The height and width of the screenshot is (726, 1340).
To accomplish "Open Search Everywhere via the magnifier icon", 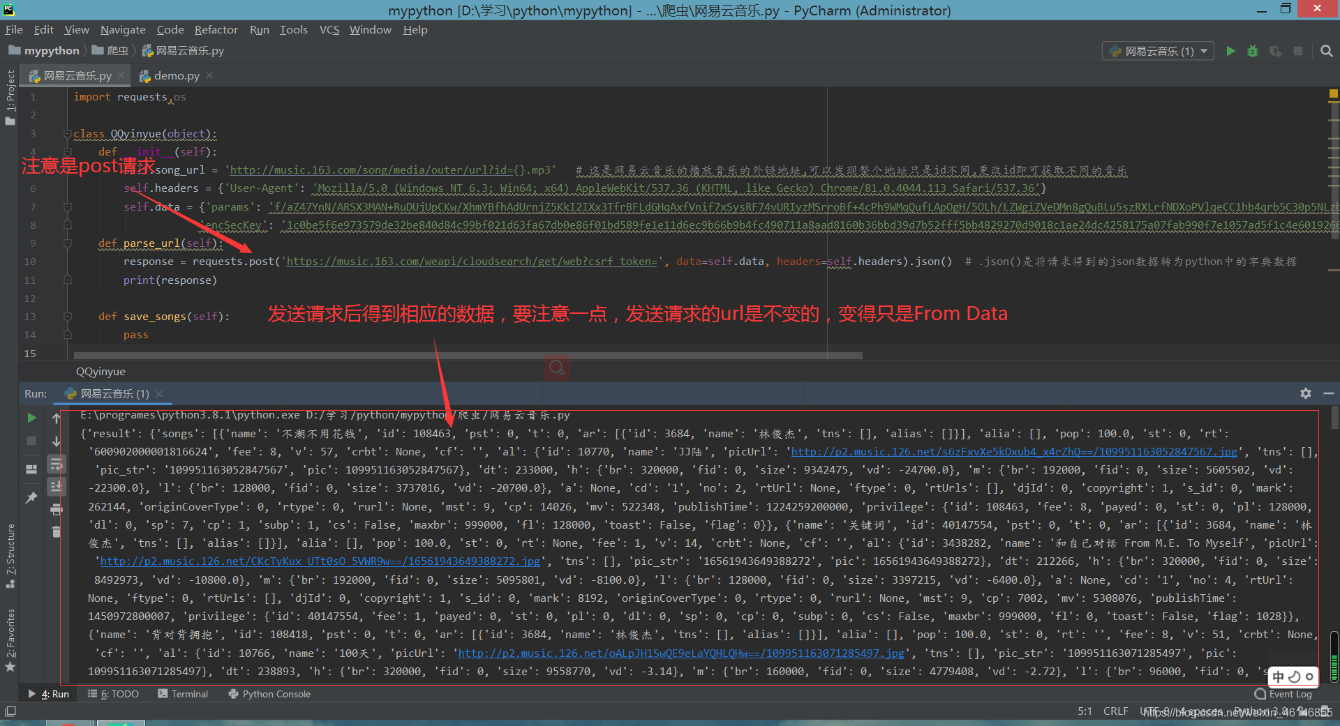I will coord(1327,51).
